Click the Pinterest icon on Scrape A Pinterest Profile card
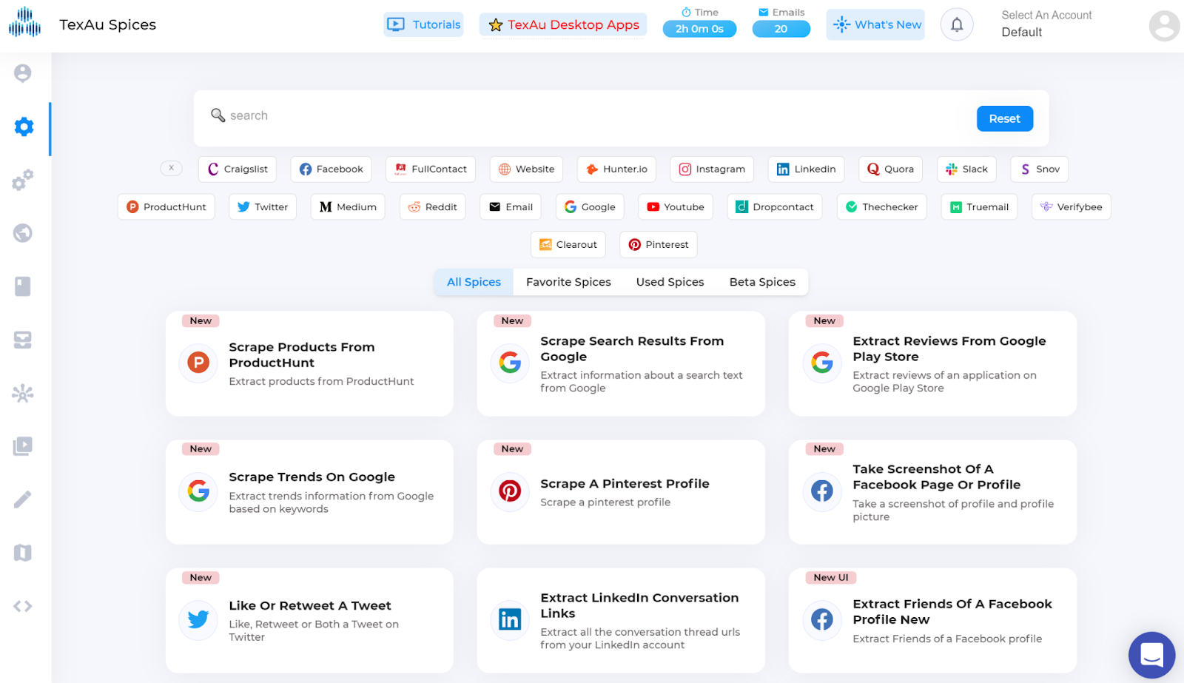The image size is (1184, 683). (510, 491)
